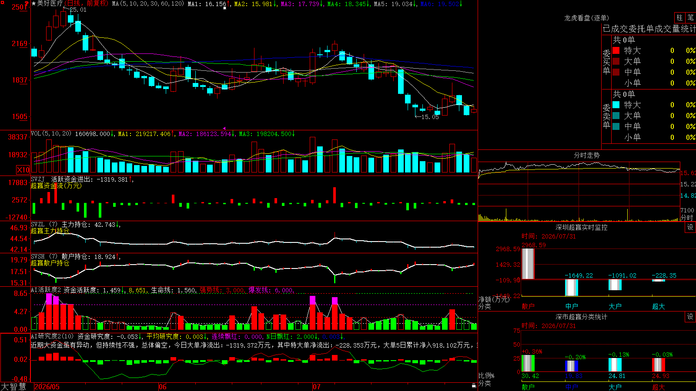This screenshot has width=696, height=391.
Task: Click the 深市超赢分类统计 panel title
Action: (582, 317)
